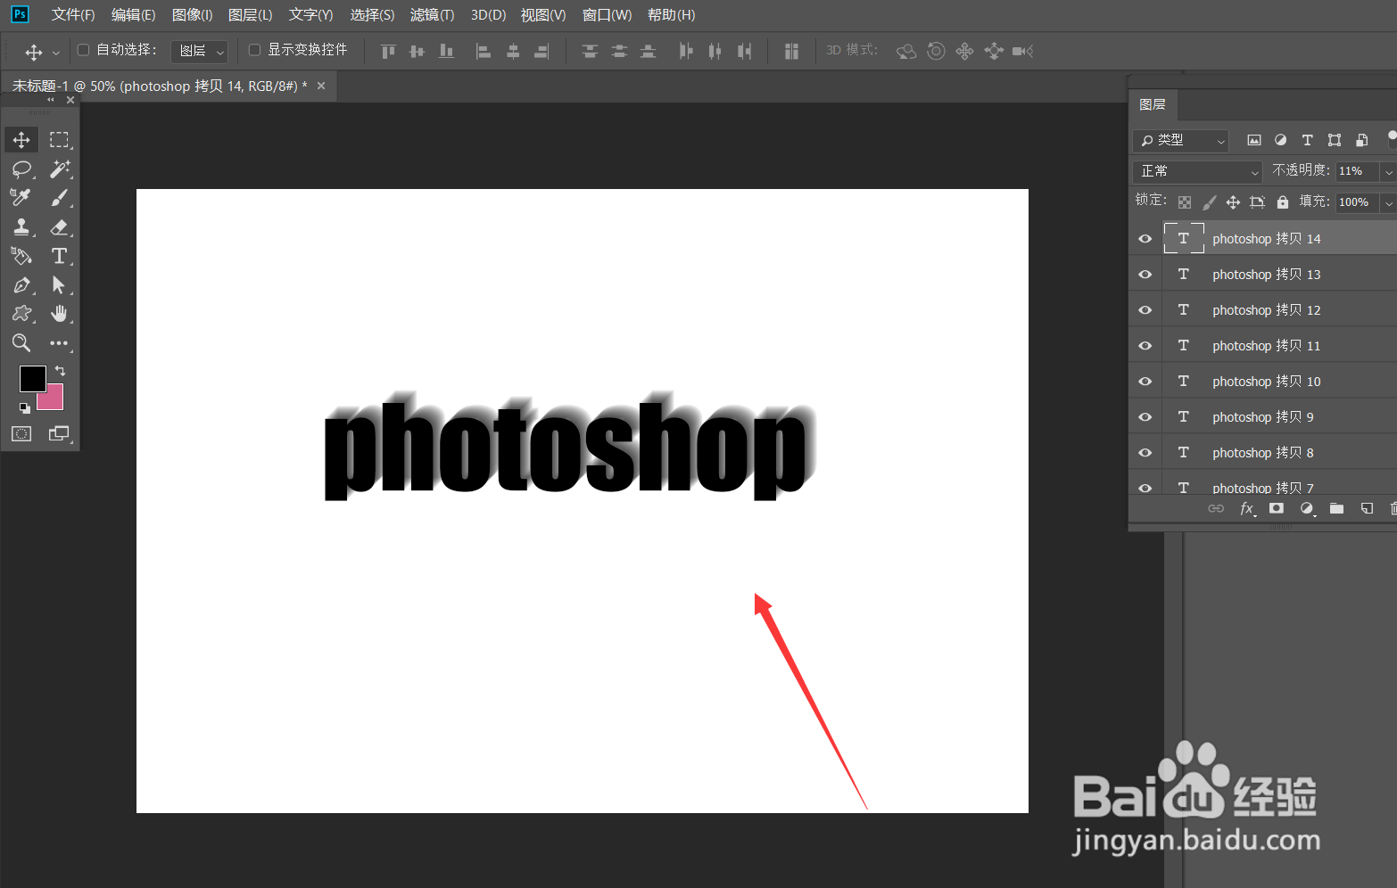This screenshot has height=888, width=1397.
Task: Create new fill or adjustment layer
Action: pos(1307,508)
